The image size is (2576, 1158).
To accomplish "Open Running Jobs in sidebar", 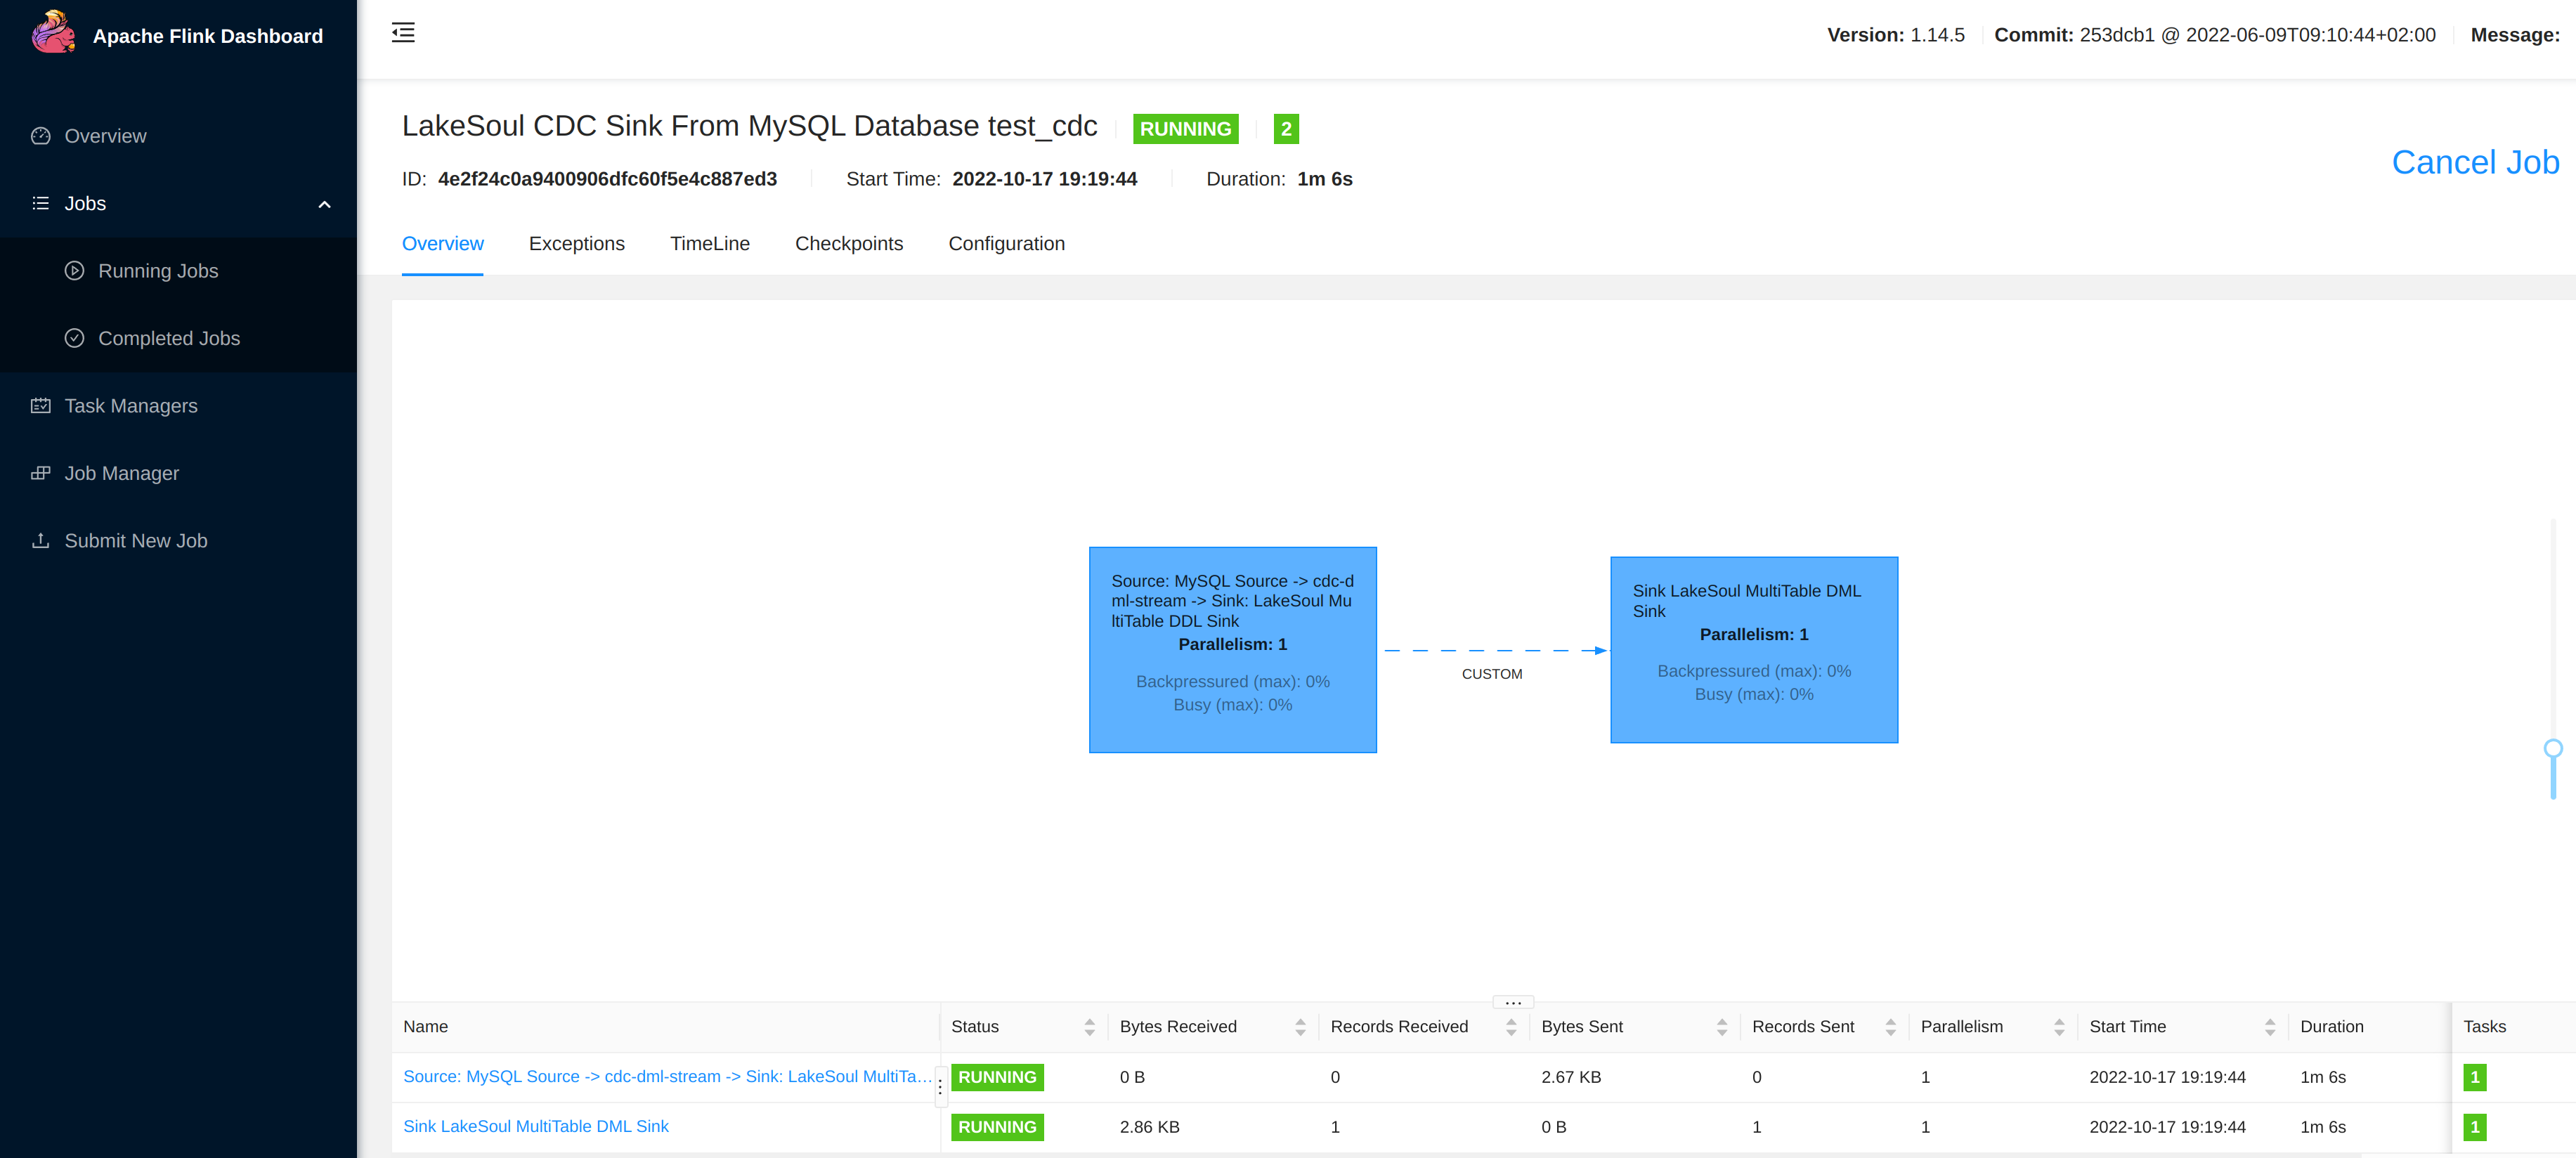I will [x=178, y=270].
